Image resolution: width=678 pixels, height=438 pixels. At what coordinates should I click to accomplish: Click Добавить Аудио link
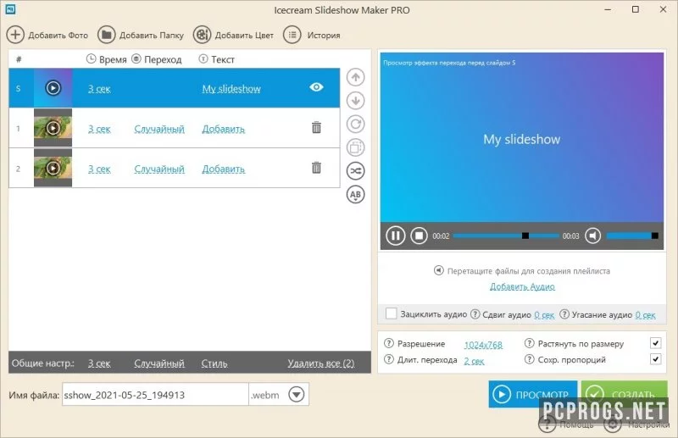pos(522,286)
